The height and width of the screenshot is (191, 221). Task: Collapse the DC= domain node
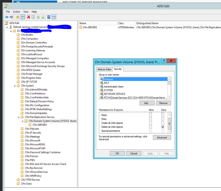coord(11,31)
